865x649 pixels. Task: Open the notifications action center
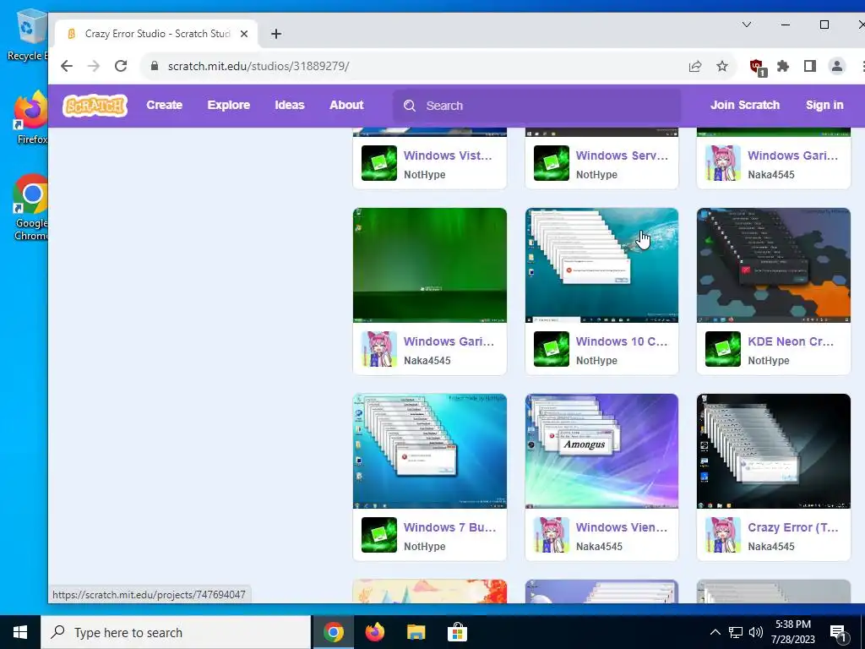[x=839, y=633]
